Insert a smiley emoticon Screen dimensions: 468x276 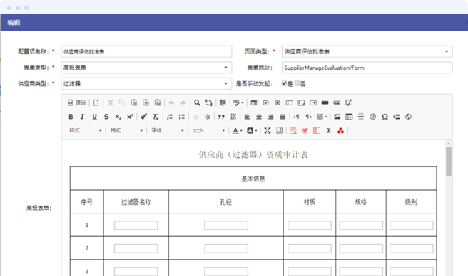point(372,117)
